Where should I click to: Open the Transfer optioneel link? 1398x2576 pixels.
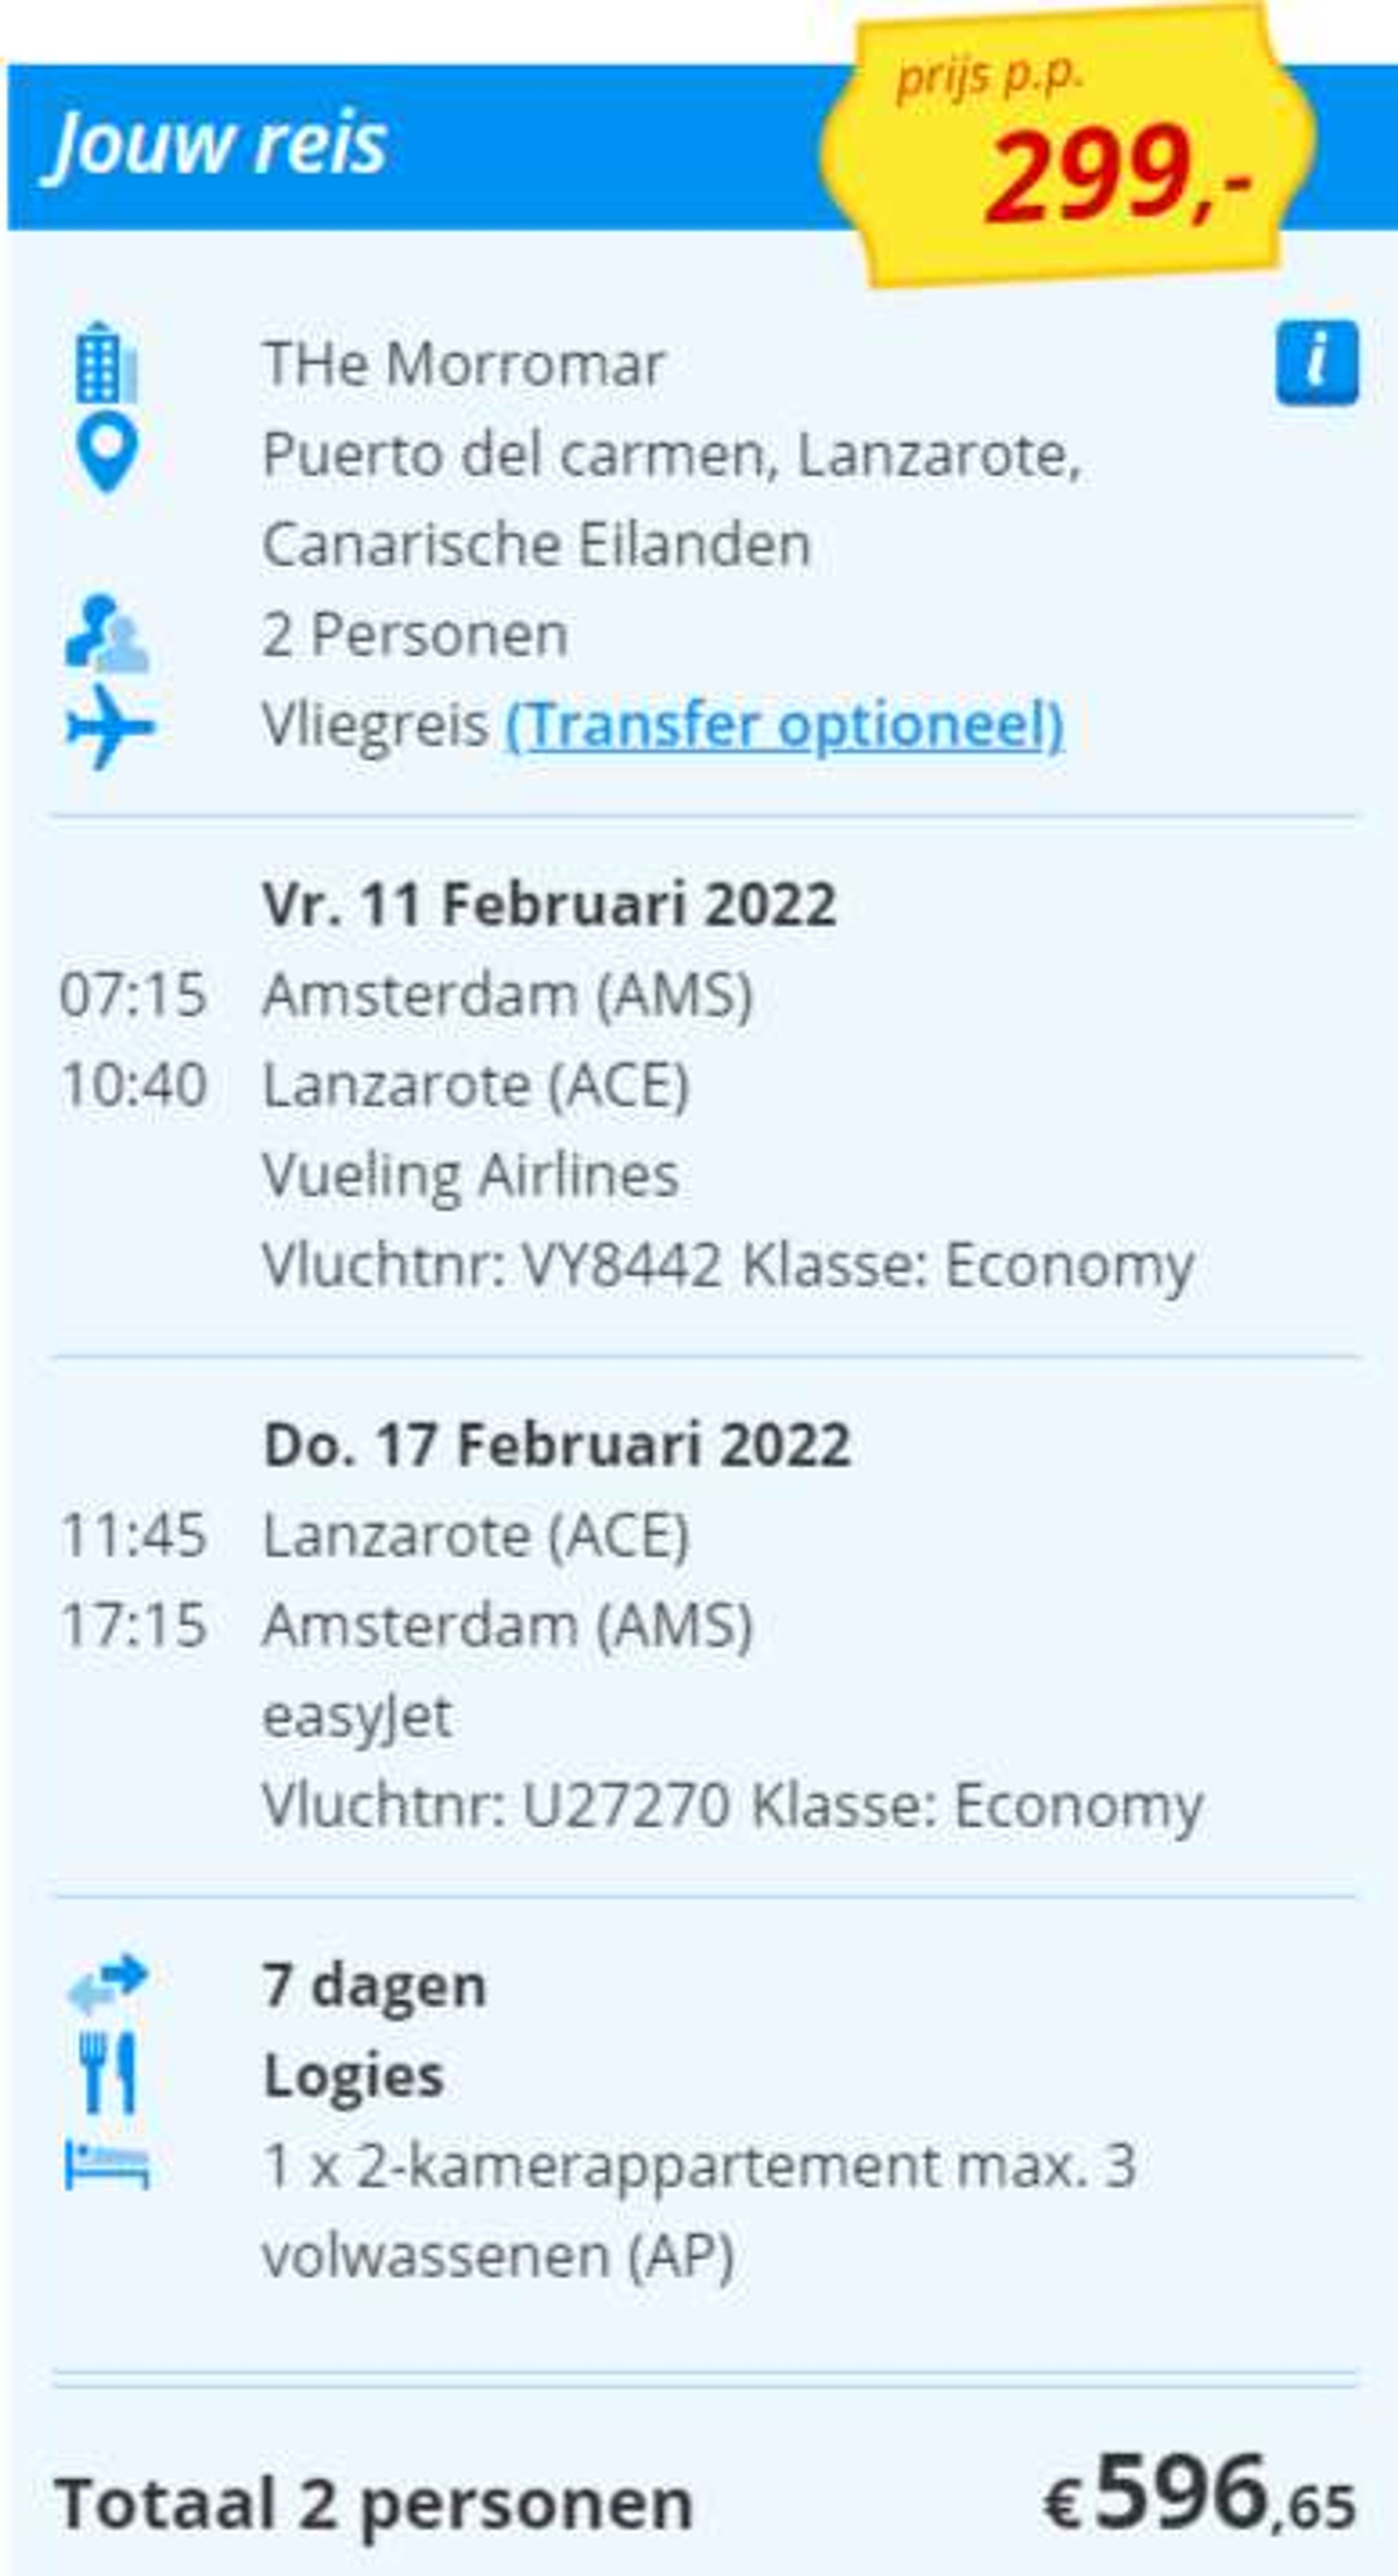pos(785,725)
